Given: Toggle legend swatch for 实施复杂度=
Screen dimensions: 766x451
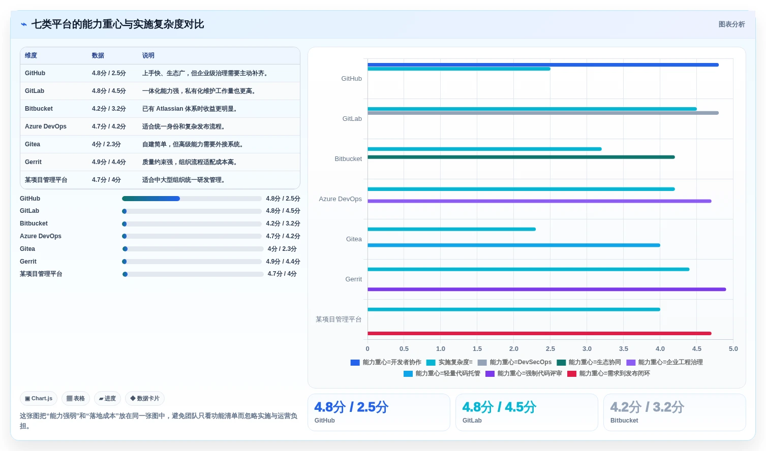Looking at the screenshot, I should point(431,363).
